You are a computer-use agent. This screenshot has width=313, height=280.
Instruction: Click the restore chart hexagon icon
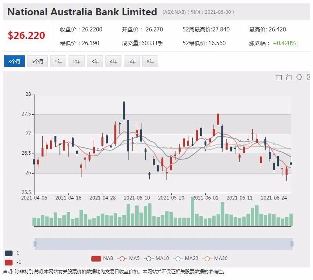pyautogui.click(x=299, y=77)
